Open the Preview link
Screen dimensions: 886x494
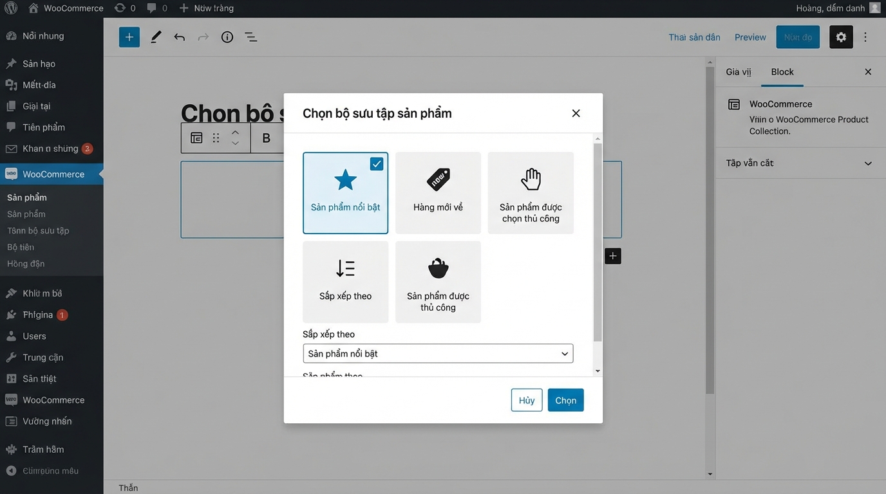click(x=749, y=37)
